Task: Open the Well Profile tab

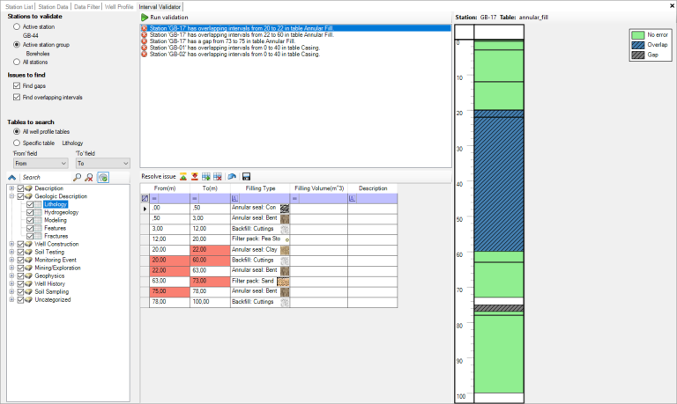Action: point(119,6)
